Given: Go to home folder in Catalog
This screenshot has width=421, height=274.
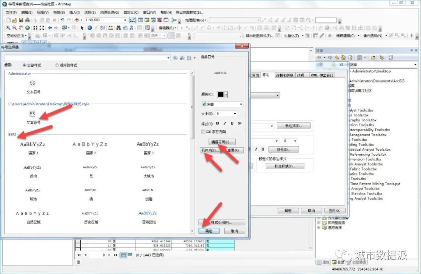Looking at the screenshot, I should click(x=343, y=57).
